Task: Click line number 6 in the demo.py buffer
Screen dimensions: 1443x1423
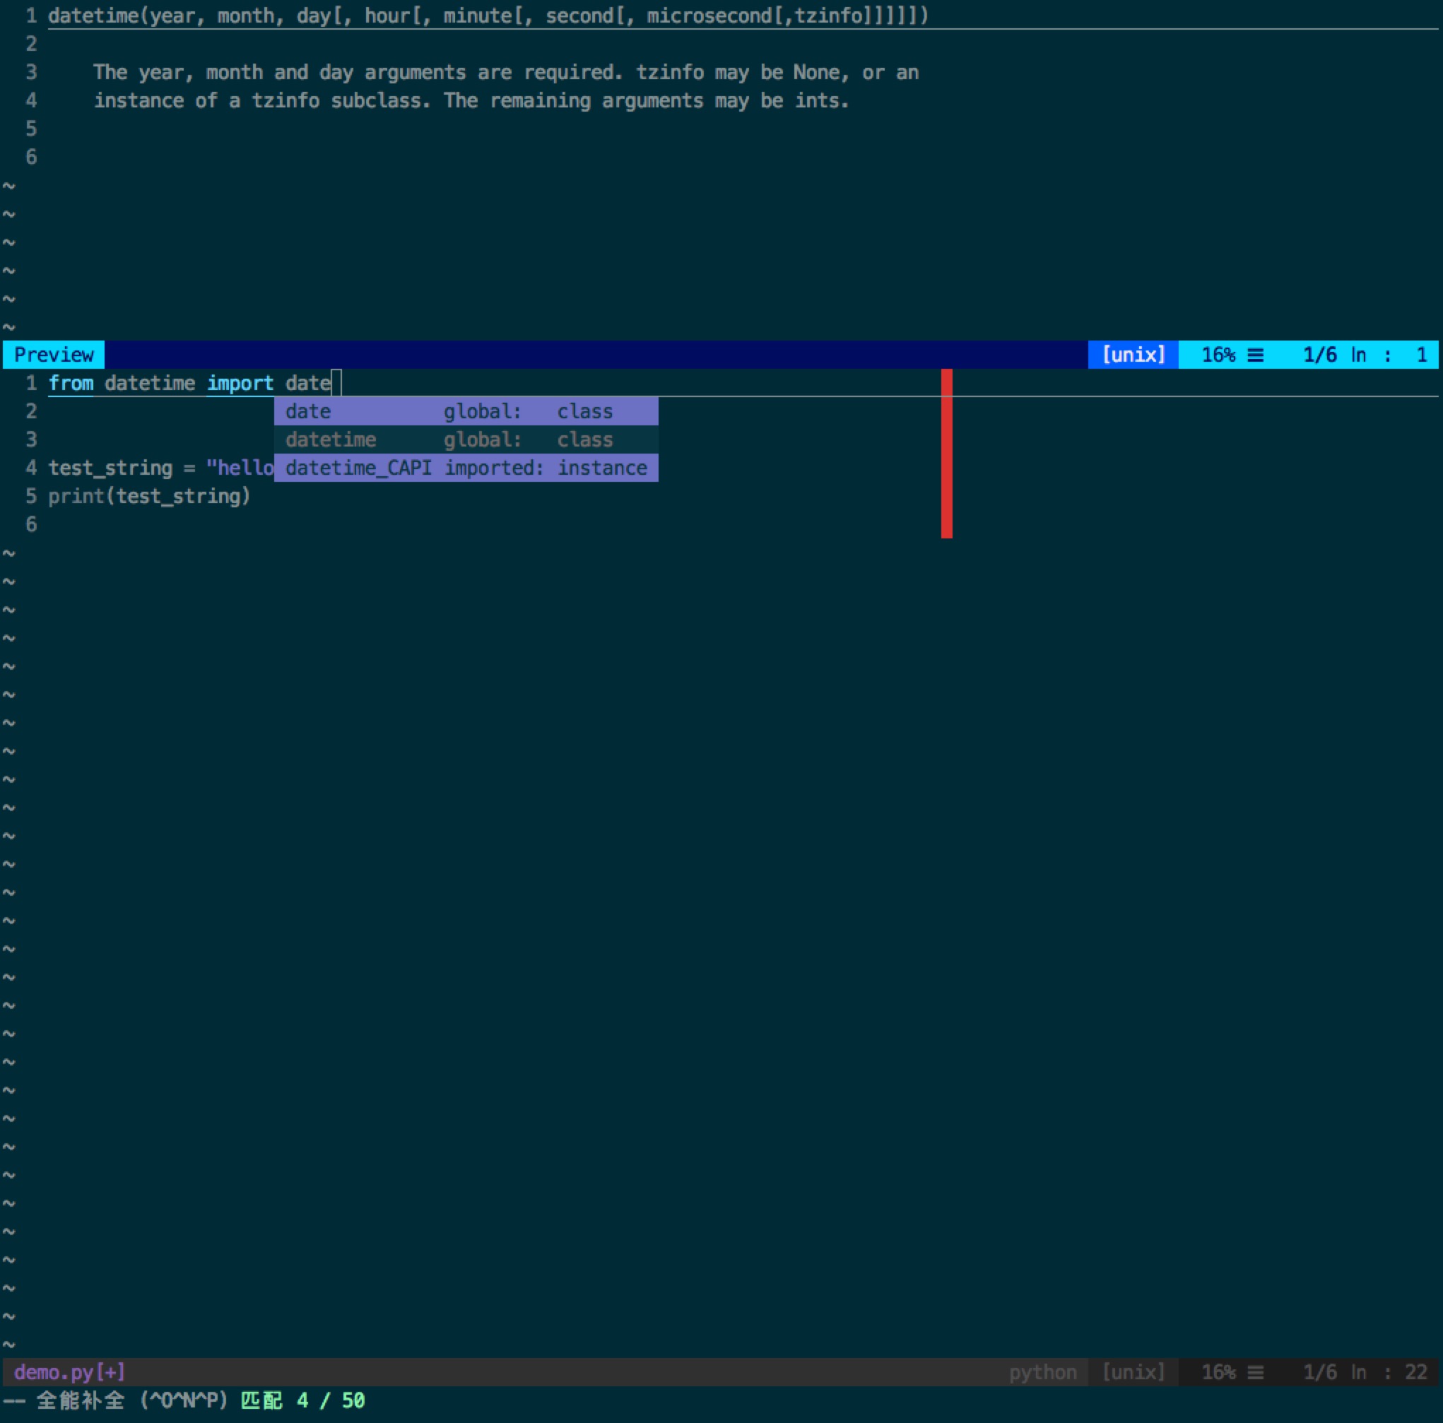Action: 30,525
